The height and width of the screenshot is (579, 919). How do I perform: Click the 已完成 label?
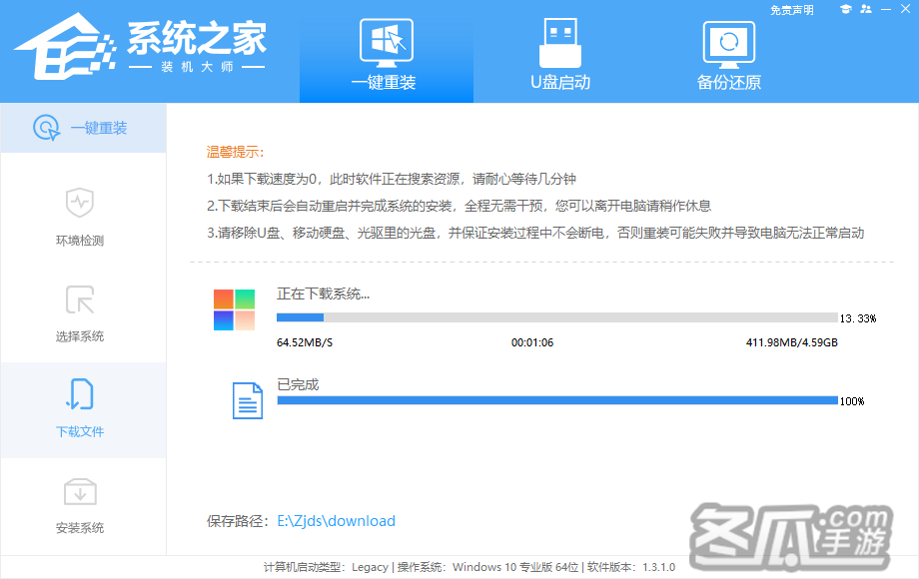click(x=298, y=384)
